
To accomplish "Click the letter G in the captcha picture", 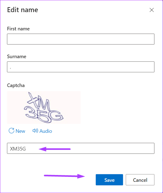I will coord(57,116).
